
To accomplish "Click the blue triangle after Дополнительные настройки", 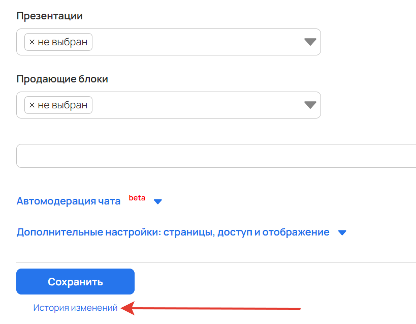I will [x=342, y=232].
